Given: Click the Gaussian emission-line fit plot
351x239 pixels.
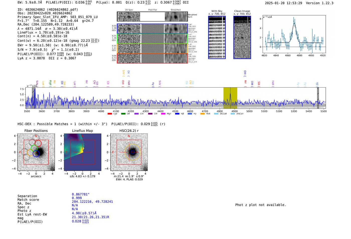Looking at the screenshot, I should pyautogui.click(x=294, y=34).
